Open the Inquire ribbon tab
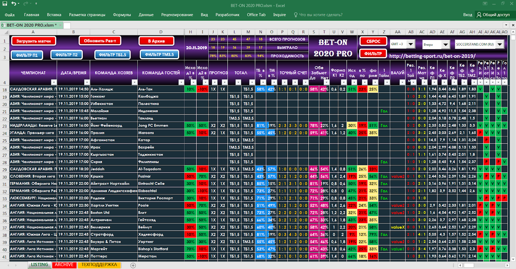 coord(280,15)
